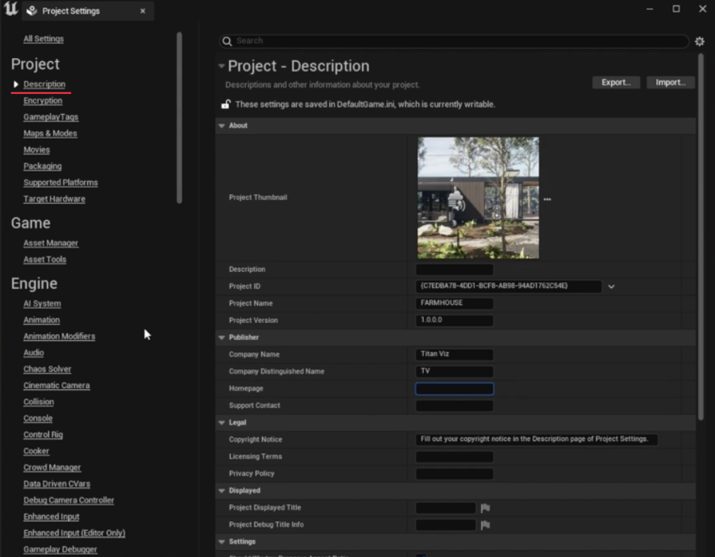Viewport: 715px width, 557px height.
Task: Click the search magnifier icon
Action: click(x=227, y=41)
